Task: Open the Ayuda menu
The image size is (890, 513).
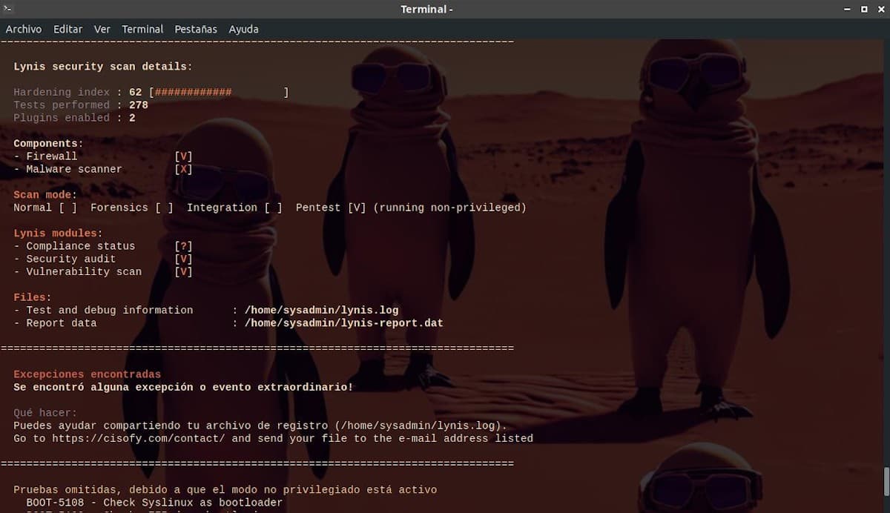Action: pyautogui.click(x=243, y=29)
